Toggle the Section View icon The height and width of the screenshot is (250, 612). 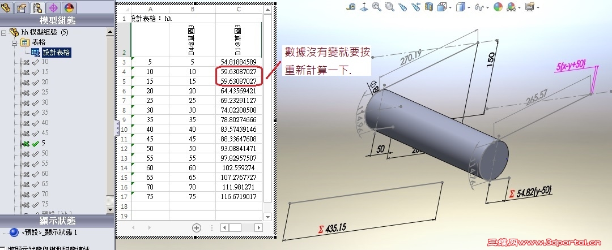point(428,7)
